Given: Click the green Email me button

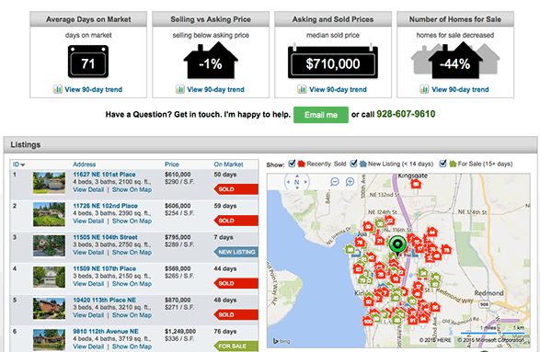Looking at the screenshot, I should 321,115.
